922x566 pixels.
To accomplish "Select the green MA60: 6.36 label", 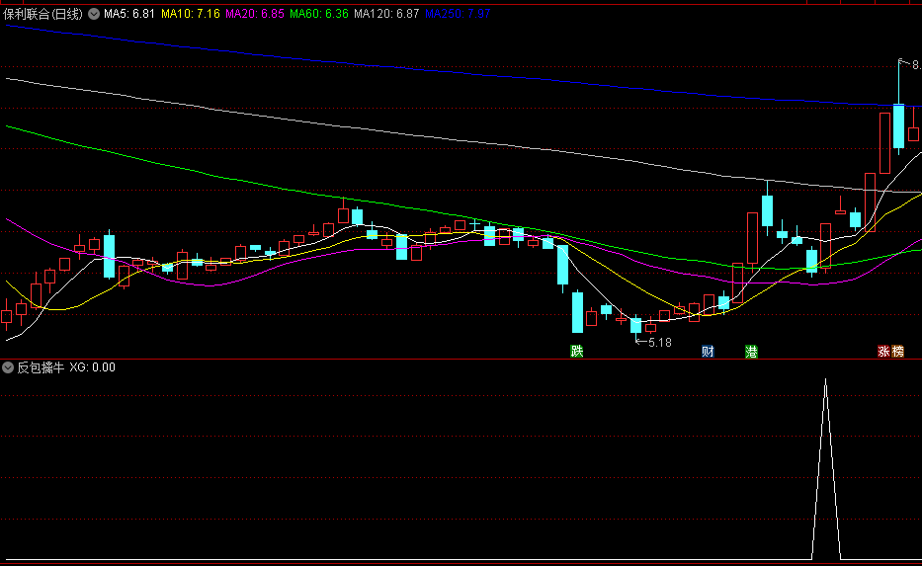I will 319,14.
